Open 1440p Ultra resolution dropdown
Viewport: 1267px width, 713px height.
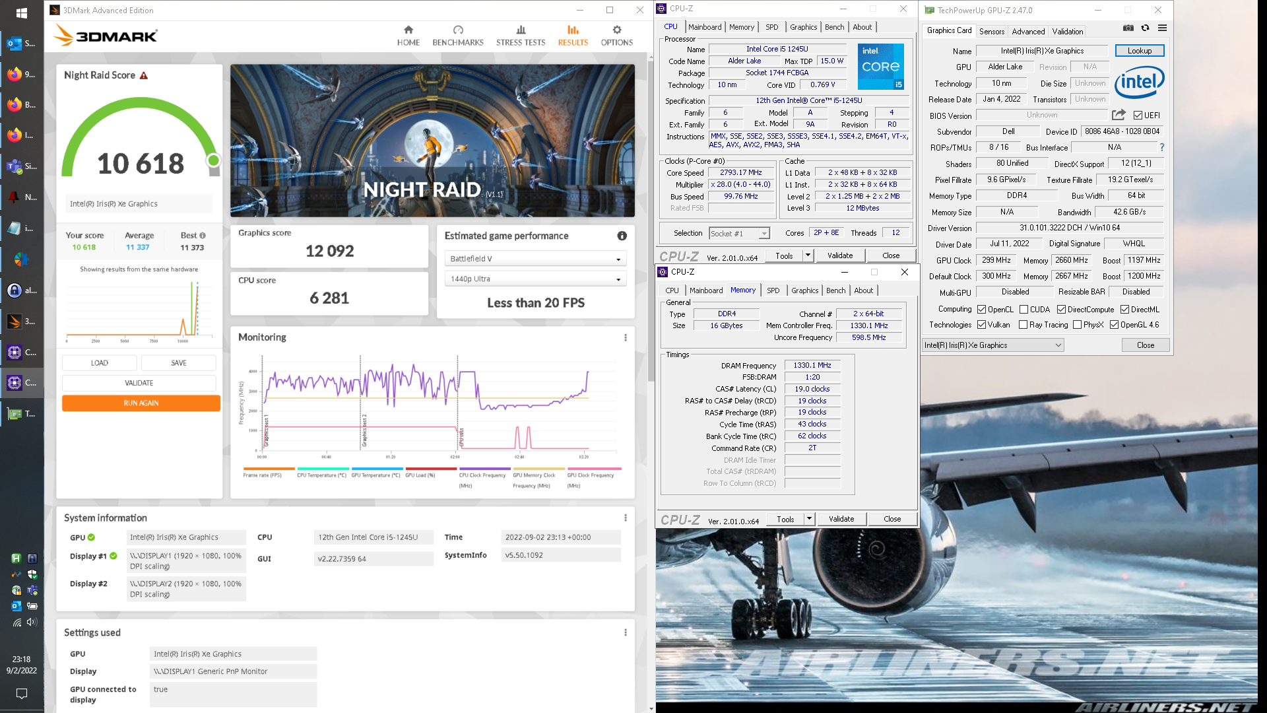click(x=535, y=279)
